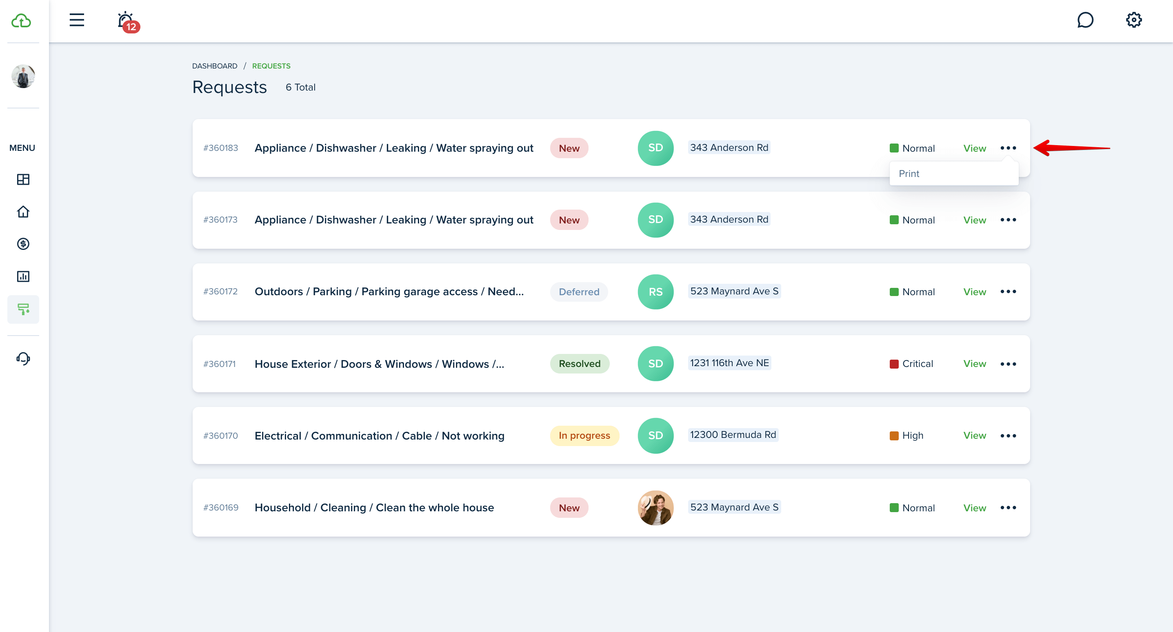Image resolution: width=1173 pixels, height=632 pixels.
Task: View the Outdoors Parking request
Action: coord(975,292)
